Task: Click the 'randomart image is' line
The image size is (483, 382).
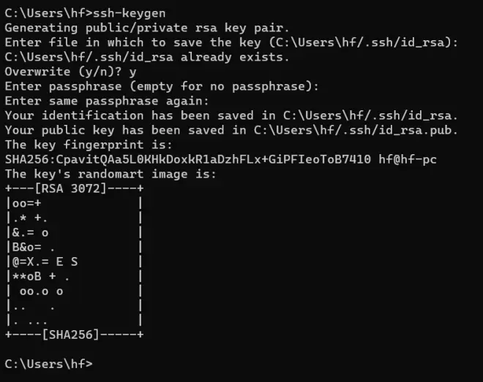Action: (111, 175)
